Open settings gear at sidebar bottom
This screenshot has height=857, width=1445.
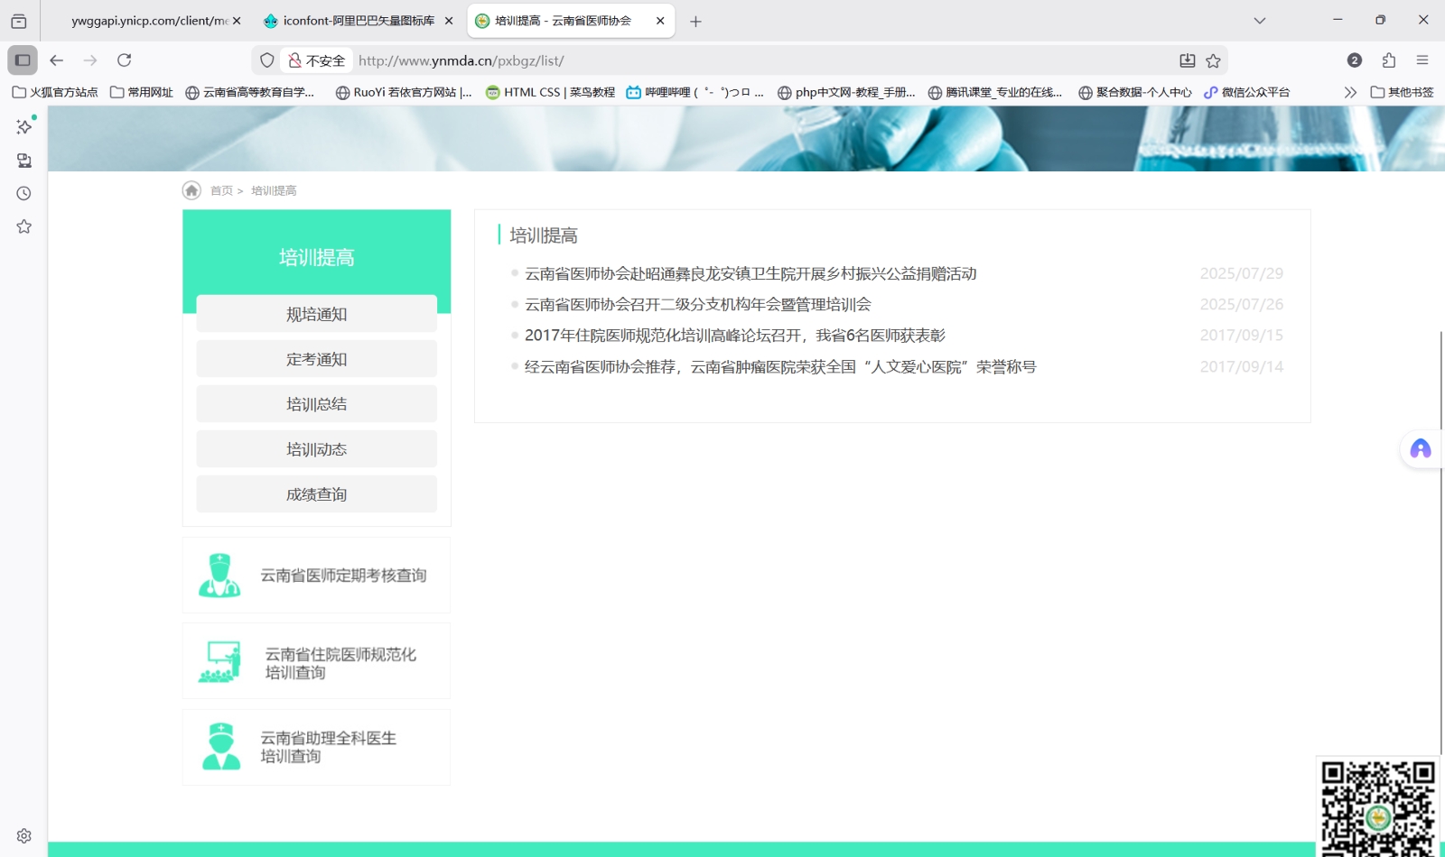click(x=23, y=834)
